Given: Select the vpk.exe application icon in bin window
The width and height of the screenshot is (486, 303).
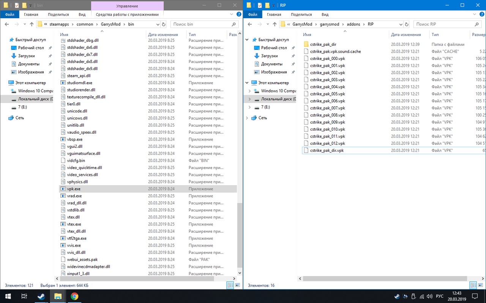Looking at the screenshot, I should click(x=63, y=189).
